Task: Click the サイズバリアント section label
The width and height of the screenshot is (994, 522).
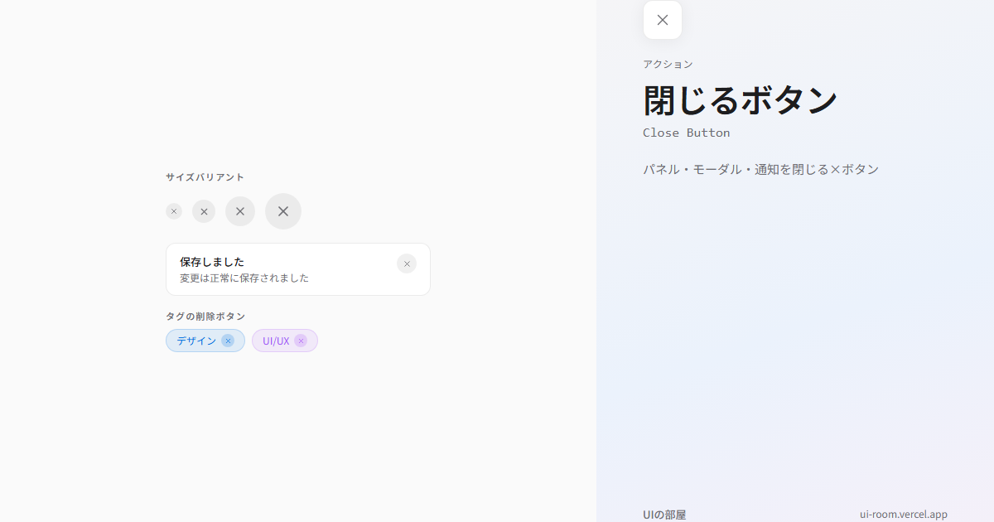Action: (x=205, y=177)
